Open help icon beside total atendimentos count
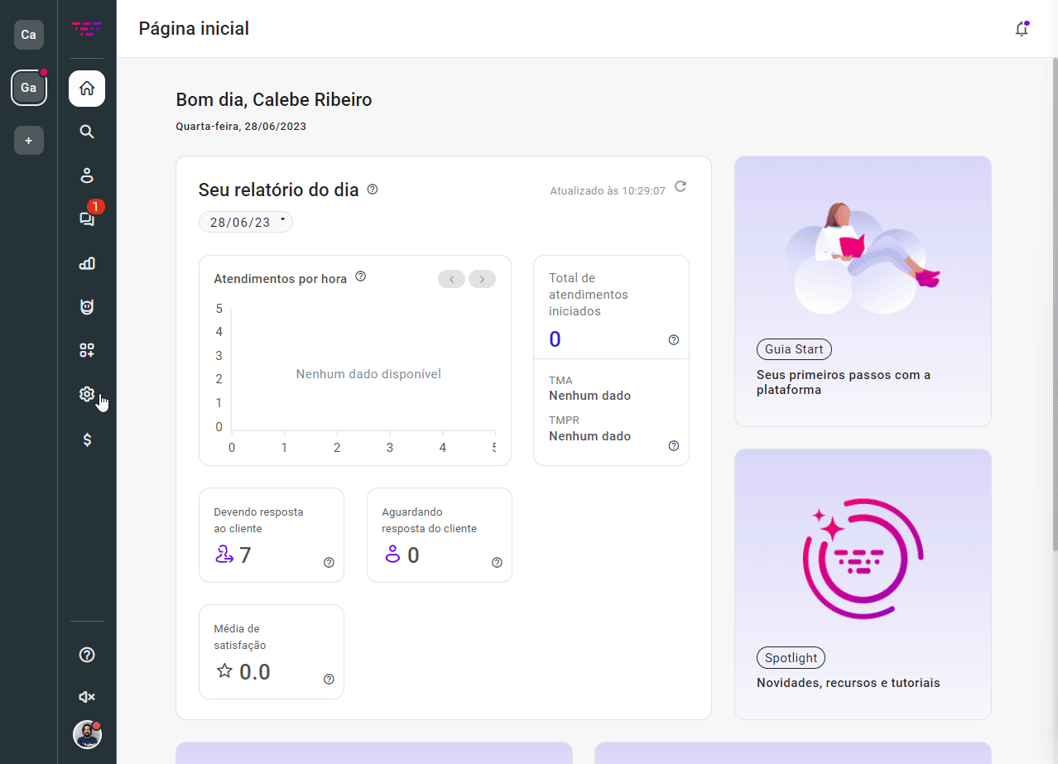The height and width of the screenshot is (764, 1058). (x=673, y=339)
